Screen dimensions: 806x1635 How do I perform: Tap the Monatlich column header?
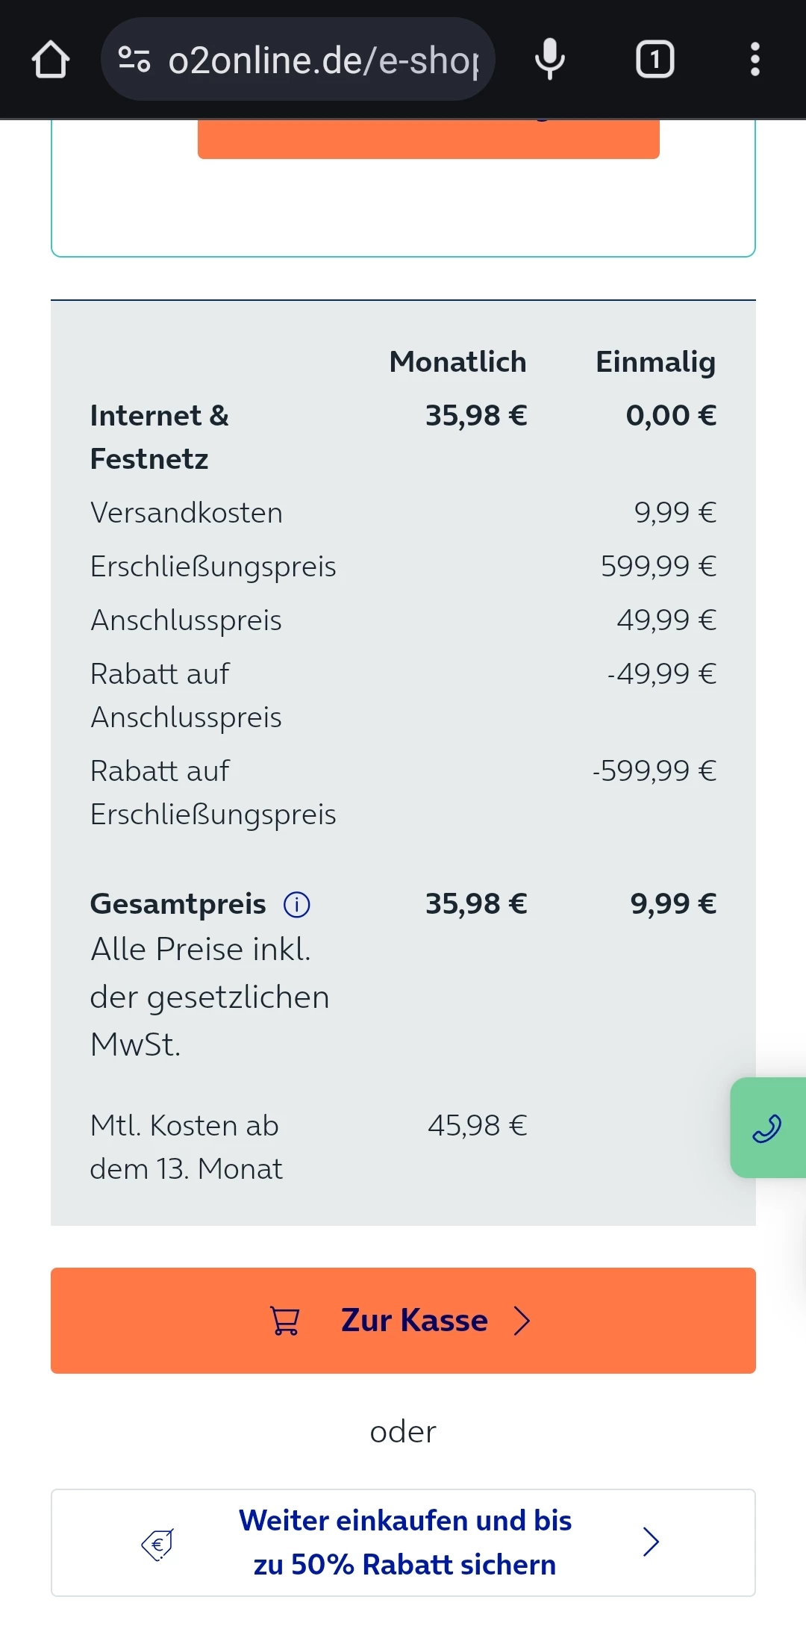[457, 362]
